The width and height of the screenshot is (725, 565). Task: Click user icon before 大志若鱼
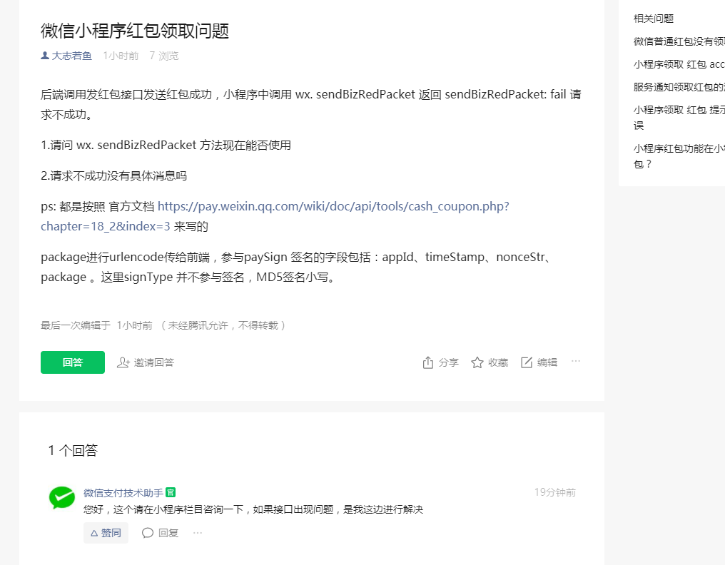tap(45, 56)
